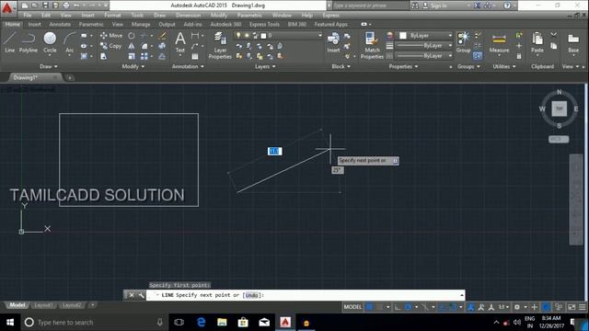This screenshot has height=331, width=589.
Task: Open the Format menu
Action: click(x=112, y=15)
